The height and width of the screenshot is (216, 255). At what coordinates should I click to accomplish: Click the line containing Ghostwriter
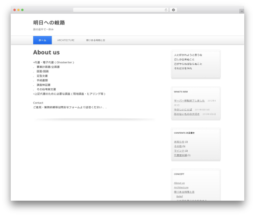click(x=54, y=62)
